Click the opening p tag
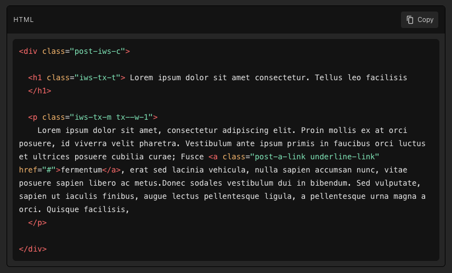 33,117
